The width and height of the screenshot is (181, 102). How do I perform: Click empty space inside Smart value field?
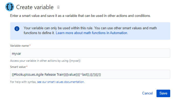[135, 74]
